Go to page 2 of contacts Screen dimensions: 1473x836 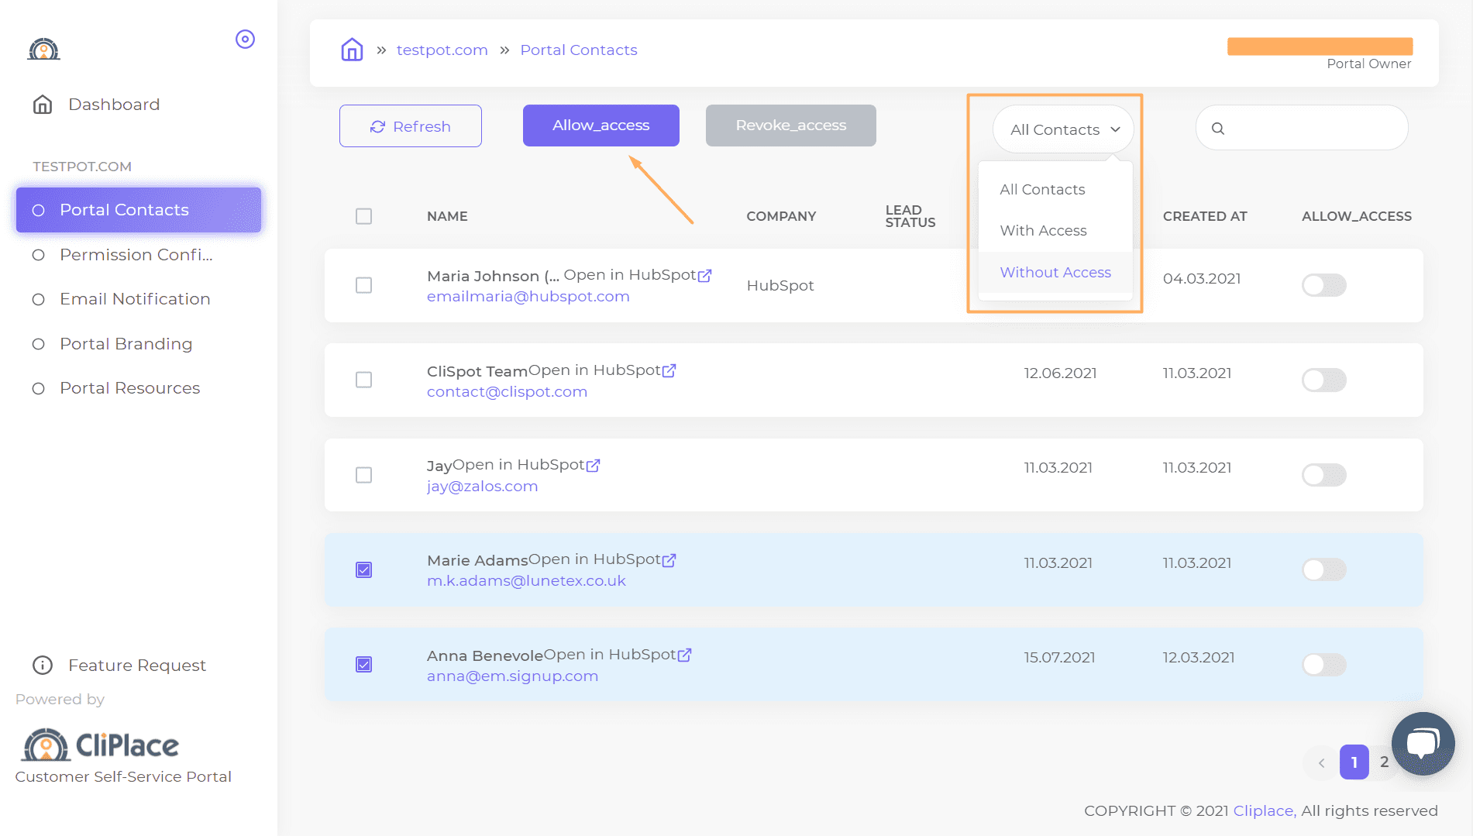1384,762
